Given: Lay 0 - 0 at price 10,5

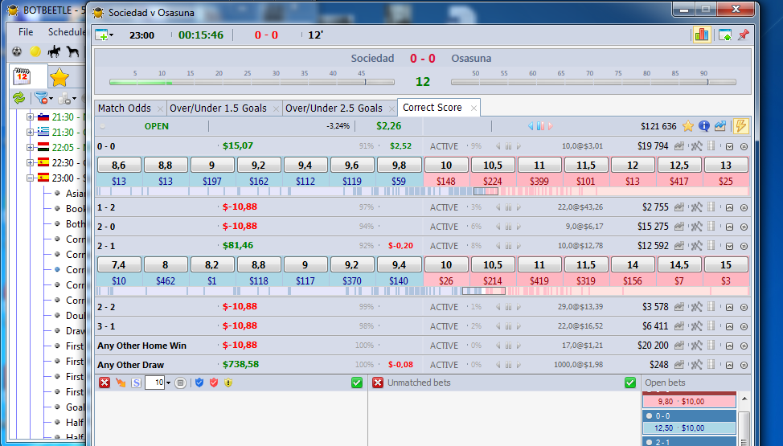Looking at the screenshot, I should [492, 166].
